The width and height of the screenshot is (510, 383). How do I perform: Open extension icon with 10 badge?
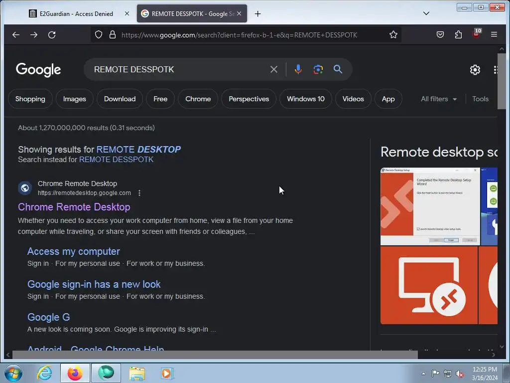click(477, 33)
